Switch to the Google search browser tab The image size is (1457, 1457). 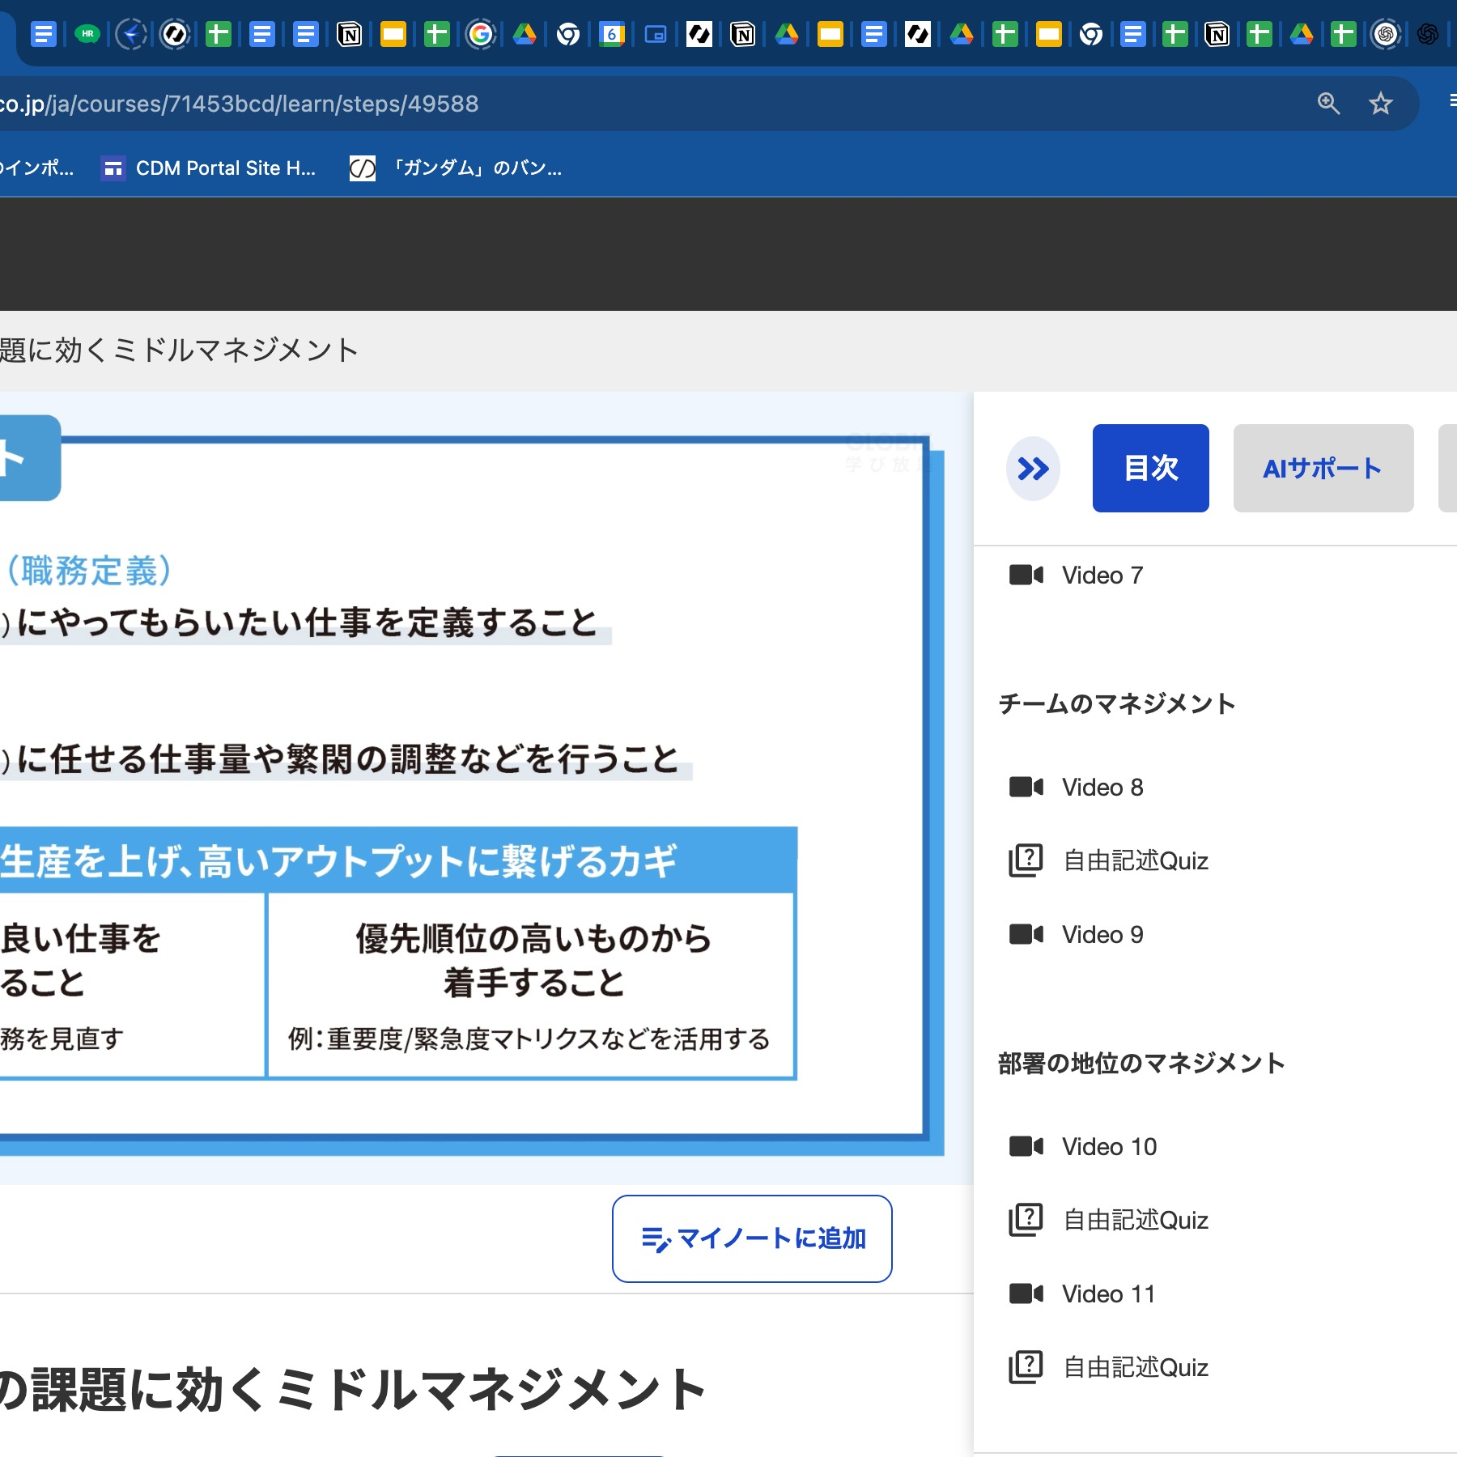[481, 34]
